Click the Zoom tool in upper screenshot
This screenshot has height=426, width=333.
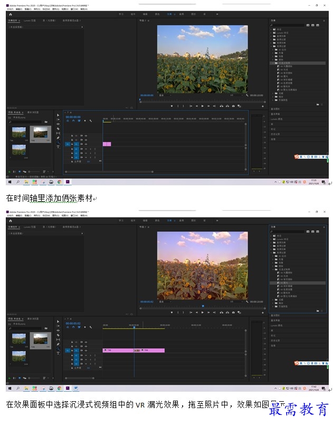58,142
